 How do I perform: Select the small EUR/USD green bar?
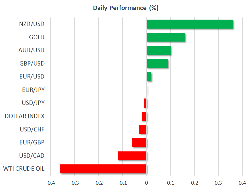point(149,77)
